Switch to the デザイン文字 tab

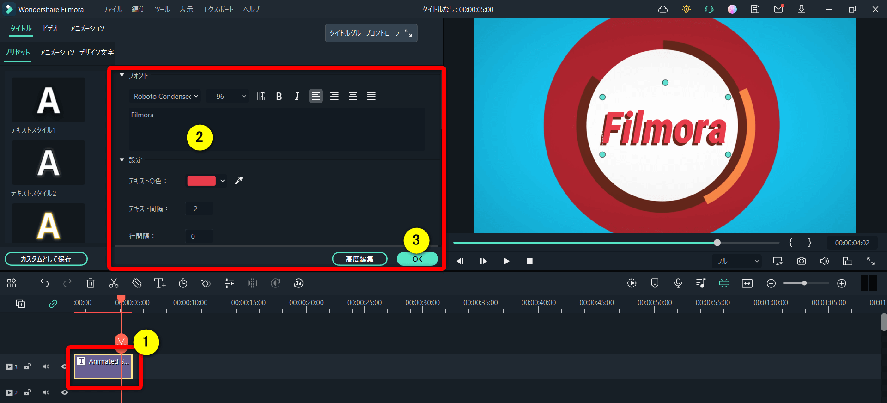click(97, 52)
